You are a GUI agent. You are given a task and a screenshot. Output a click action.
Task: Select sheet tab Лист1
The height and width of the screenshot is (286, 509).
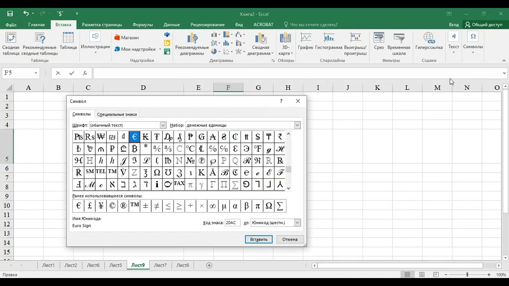pos(48,265)
